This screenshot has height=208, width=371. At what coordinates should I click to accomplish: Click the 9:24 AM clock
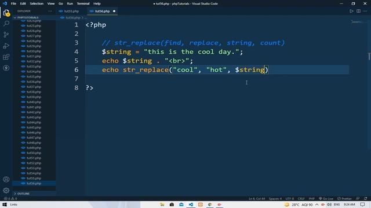coord(349,205)
